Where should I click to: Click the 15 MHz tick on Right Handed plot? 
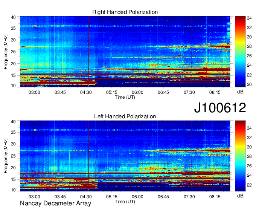pos(13,75)
